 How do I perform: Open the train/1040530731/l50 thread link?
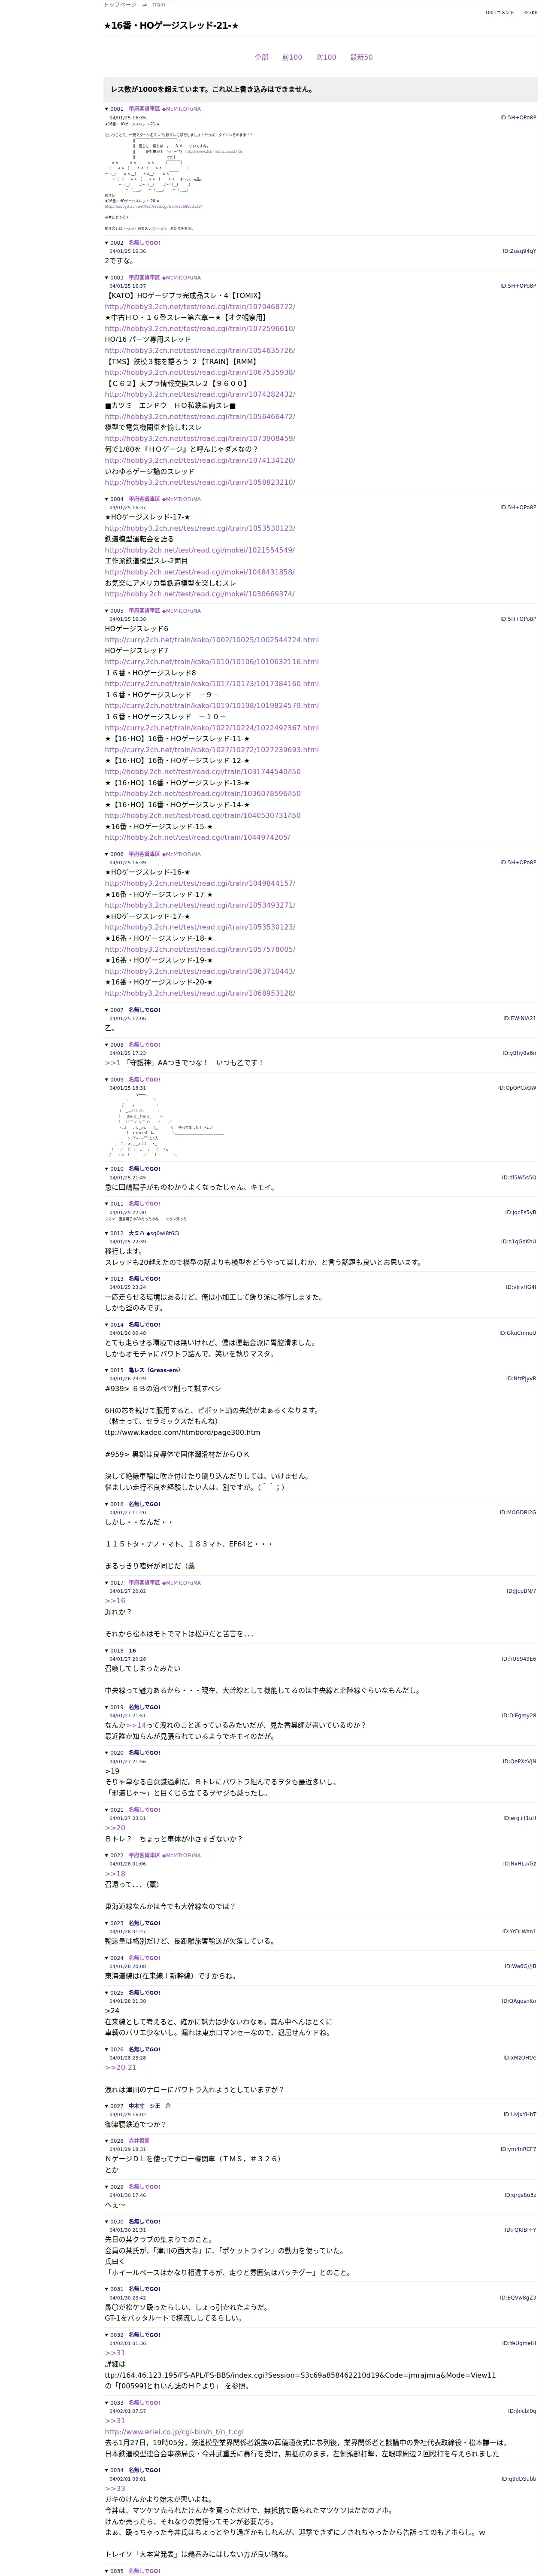tap(203, 816)
